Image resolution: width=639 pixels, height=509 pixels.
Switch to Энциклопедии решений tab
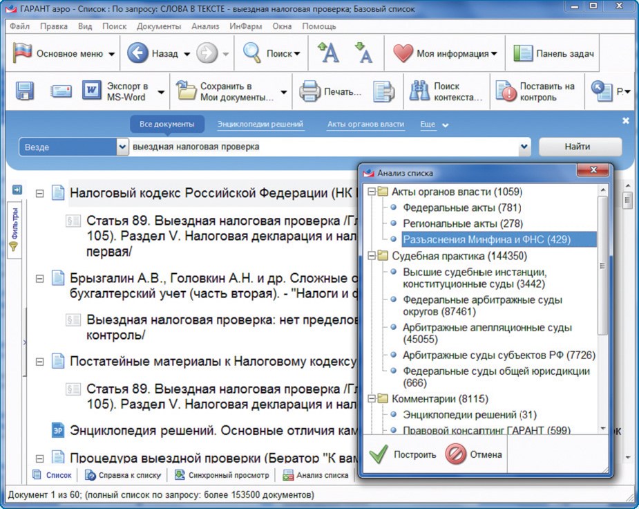click(x=260, y=124)
